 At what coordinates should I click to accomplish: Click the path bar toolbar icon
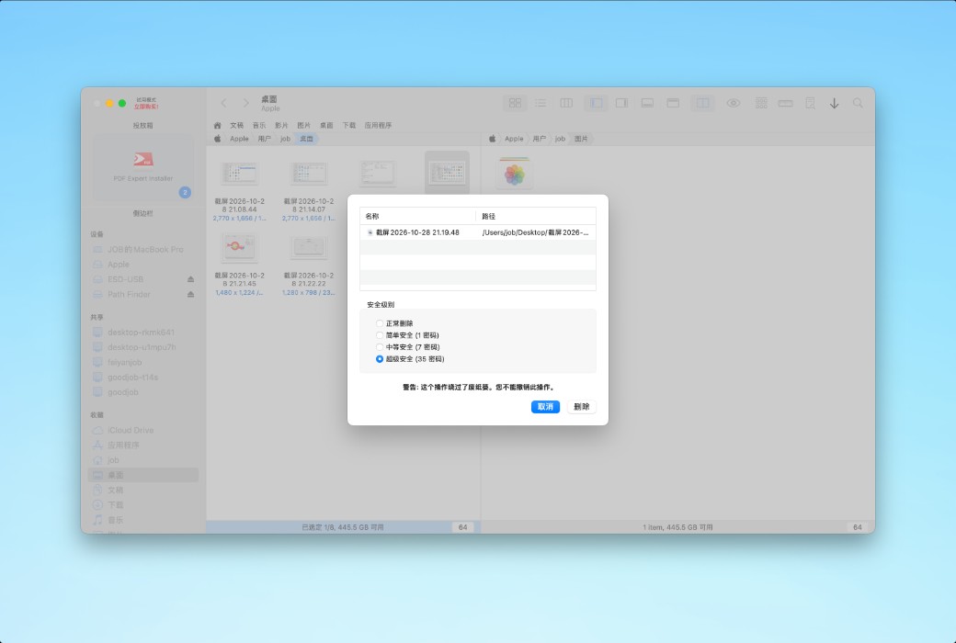[785, 103]
